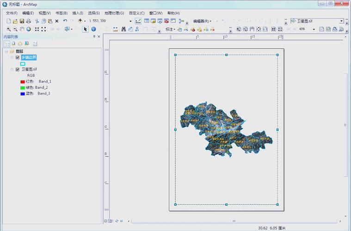351x231 pixels.
Task: Open the Catalog window icon
Action: coord(153,21)
